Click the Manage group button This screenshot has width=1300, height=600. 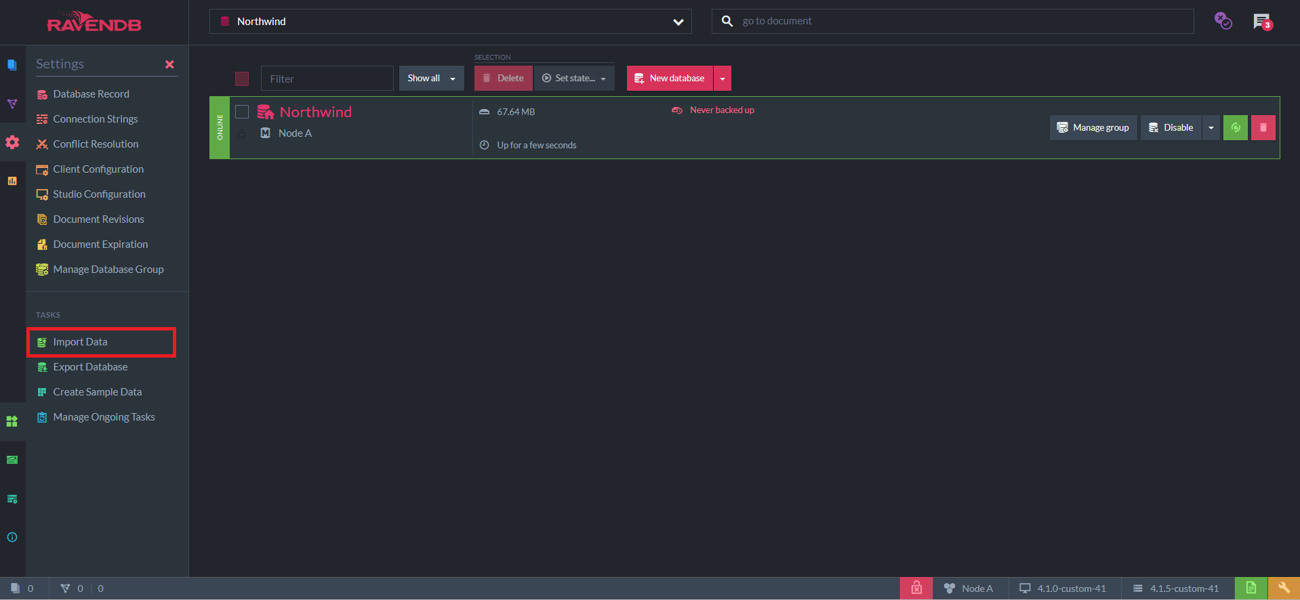tap(1093, 127)
